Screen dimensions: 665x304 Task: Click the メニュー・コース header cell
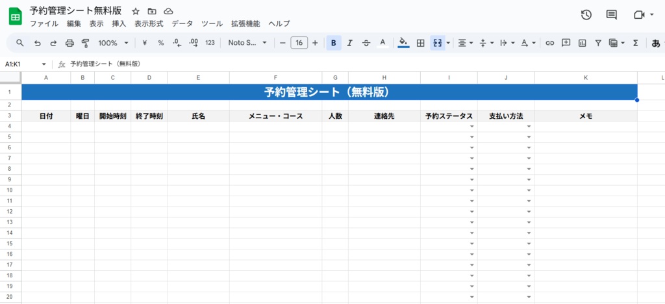pyautogui.click(x=275, y=116)
